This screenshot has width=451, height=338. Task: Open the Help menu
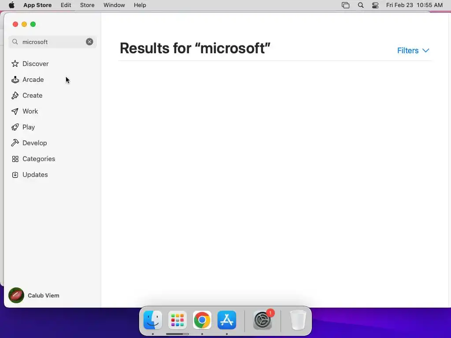140,5
